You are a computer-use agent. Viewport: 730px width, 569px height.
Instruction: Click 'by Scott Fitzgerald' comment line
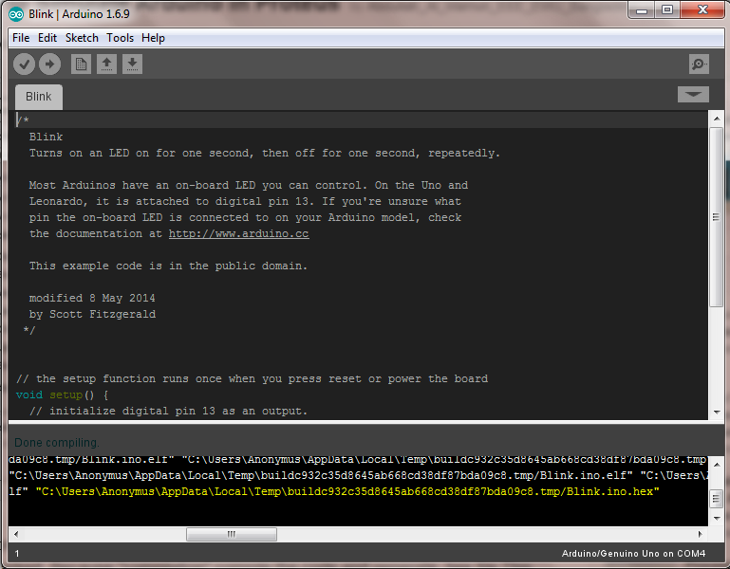coord(92,315)
